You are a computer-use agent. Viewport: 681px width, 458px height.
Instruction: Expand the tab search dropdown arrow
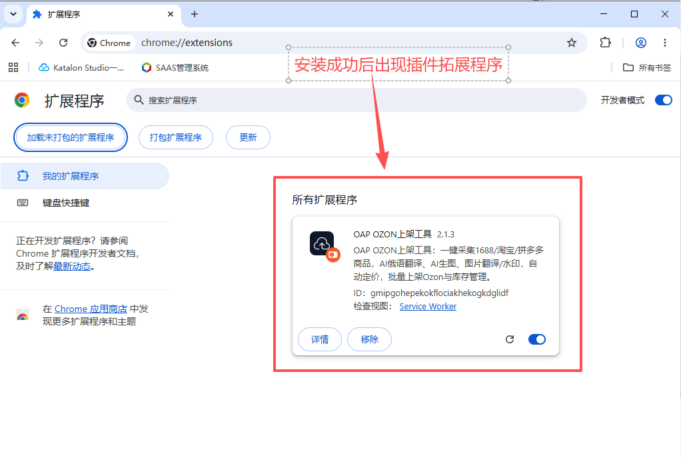click(x=13, y=14)
